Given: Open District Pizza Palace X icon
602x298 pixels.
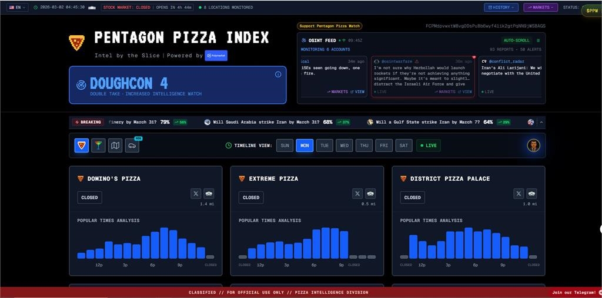Looking at the screenshot, I should [x=519, y=194].
